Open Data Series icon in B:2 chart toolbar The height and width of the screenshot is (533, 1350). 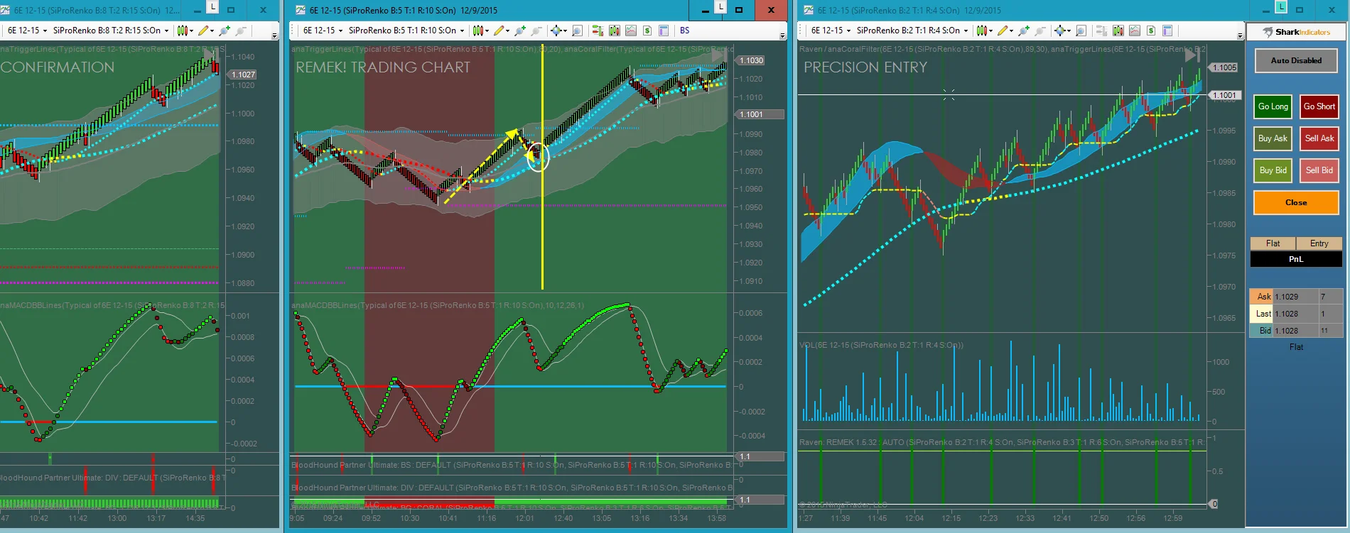point(1118,31)
